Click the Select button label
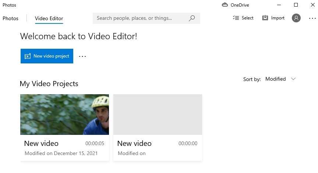The height and width of the screenshot is (173, 318). [247, 18]
